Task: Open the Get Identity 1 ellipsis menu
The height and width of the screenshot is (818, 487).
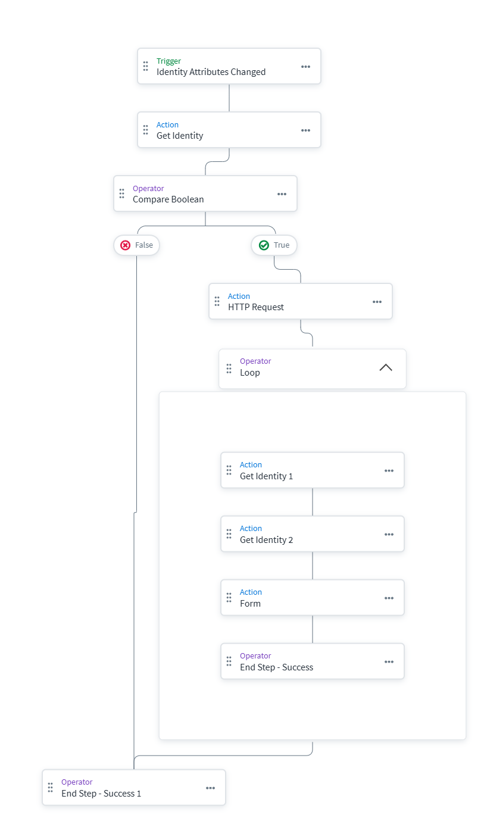Action: (389, 471)
